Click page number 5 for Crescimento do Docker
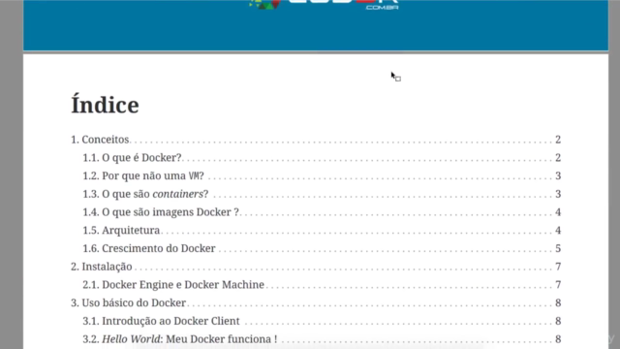 point(558,249)
